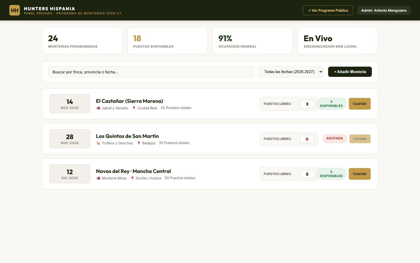Click the Agotada status badge
Viewport: 420px width, 263px height.
tap(335, 139)
